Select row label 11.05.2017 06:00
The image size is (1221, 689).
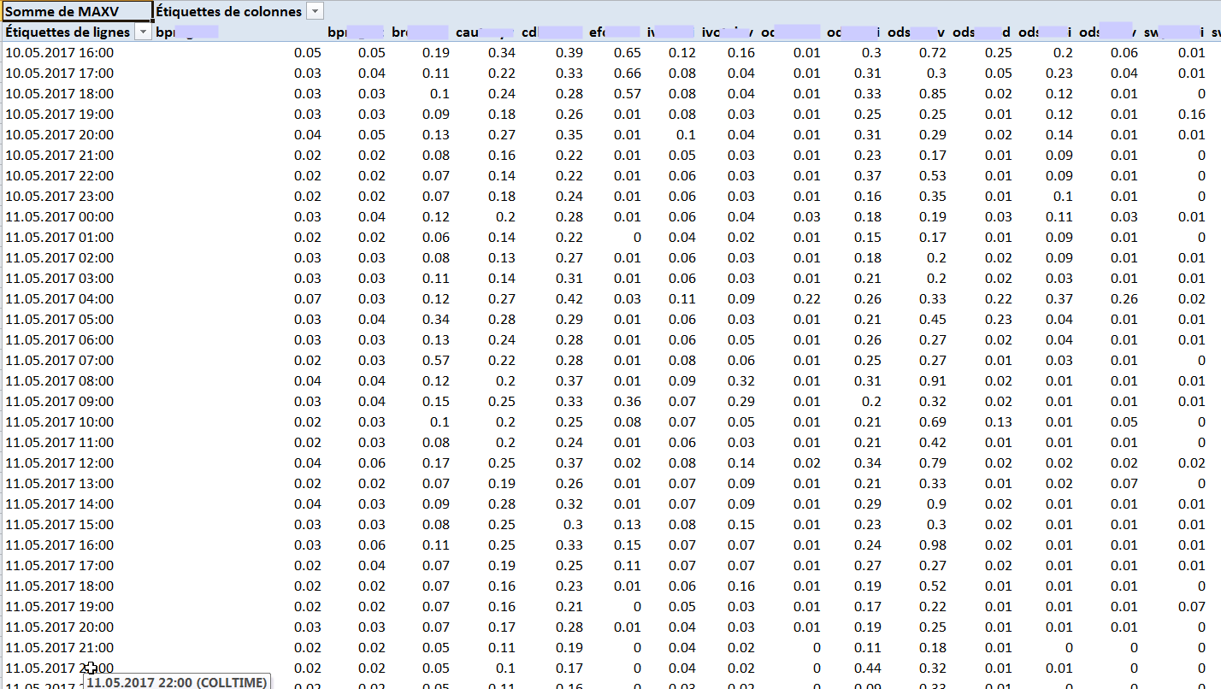60,340
